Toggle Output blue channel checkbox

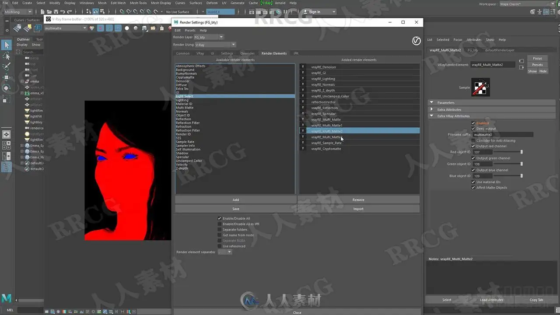473,170
